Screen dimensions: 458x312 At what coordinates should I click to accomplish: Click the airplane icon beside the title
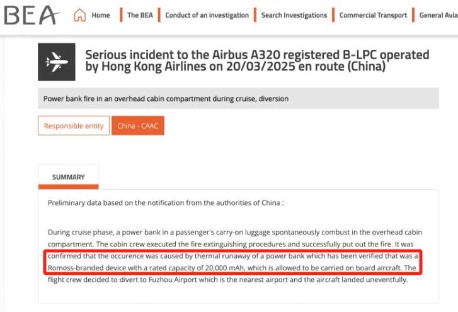tap(57, 62)
